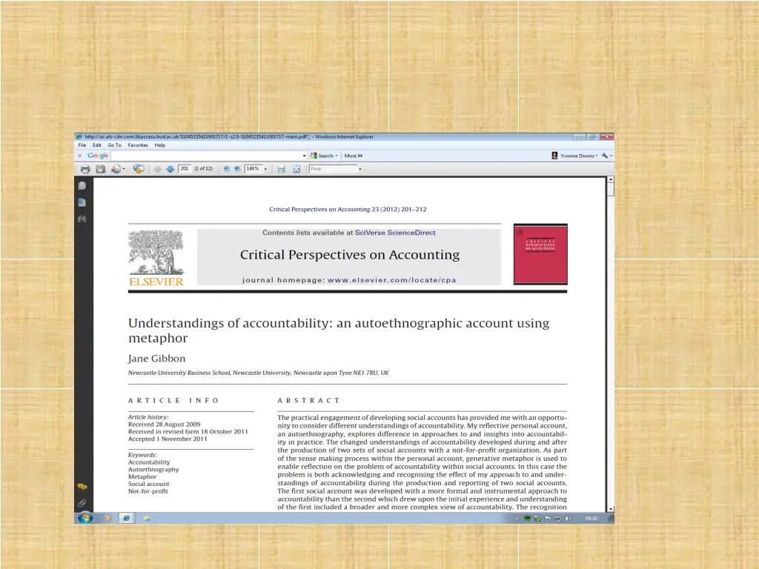This screenshot has width=759, height=569.
Task: Click the page number field showing 201
Action: pos(185,169)
